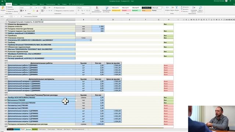Expand the cell styles gallery arrow

point(162,11)
